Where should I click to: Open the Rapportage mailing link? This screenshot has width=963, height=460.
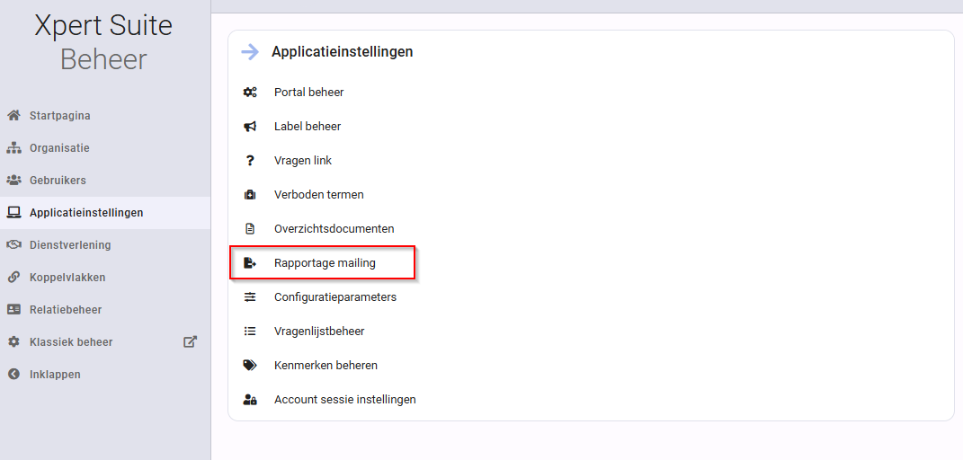(x=325, y=263)
